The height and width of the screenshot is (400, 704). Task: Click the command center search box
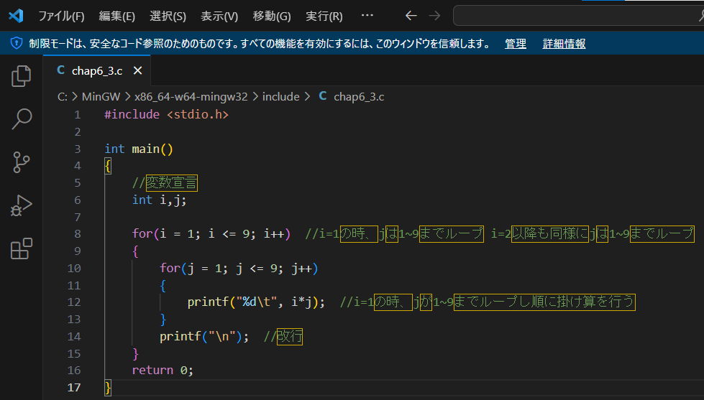pyautogui.click(x=579, y=16)
